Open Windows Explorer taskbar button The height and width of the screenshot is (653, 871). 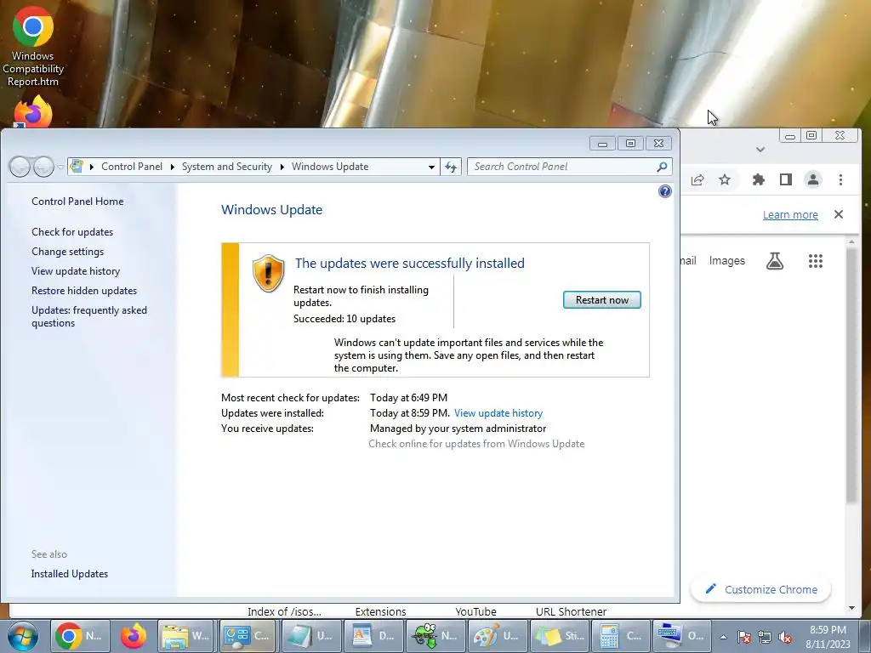click(x=185, y=636)
